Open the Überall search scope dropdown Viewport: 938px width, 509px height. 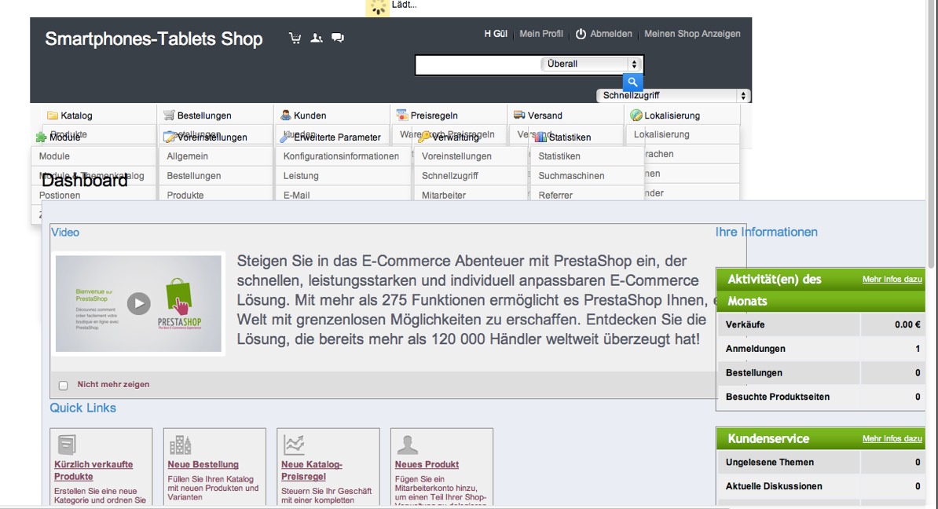pos(591,64)
